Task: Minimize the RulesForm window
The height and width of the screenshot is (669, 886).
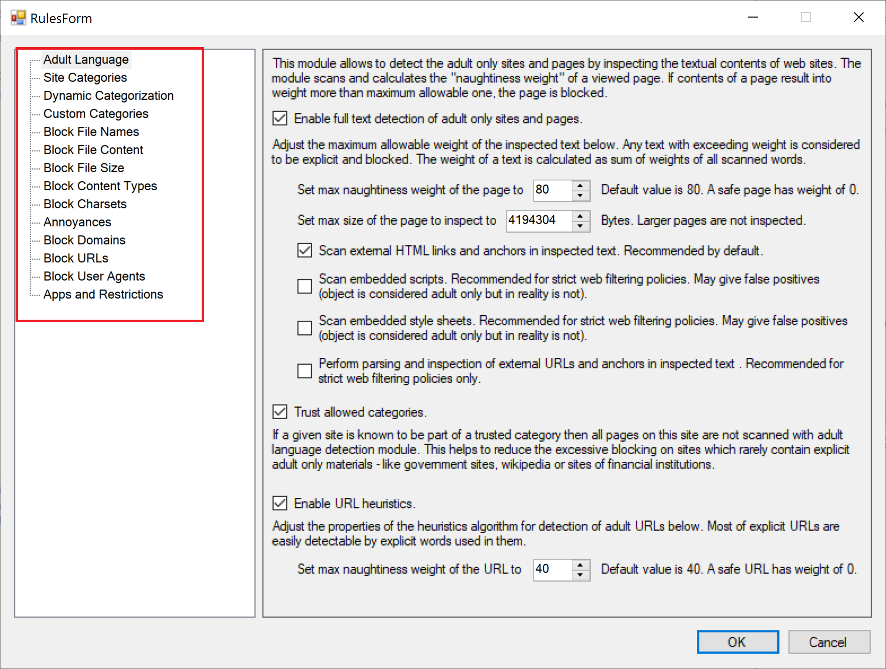Action: point(753,18)
